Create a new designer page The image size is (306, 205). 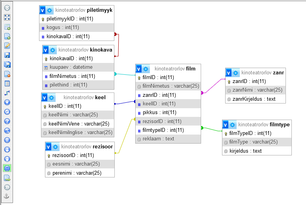tap(7, 36)
